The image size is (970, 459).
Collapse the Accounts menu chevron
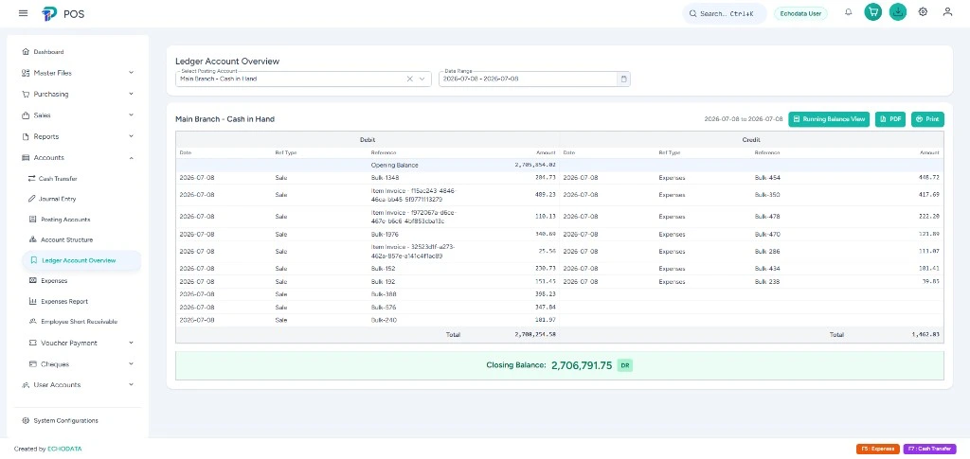click(x=131, y=157)
